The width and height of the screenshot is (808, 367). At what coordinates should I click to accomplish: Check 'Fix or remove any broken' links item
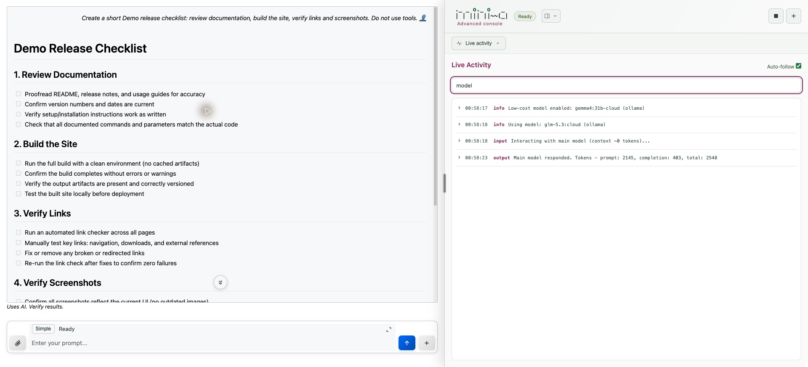click(19, 253)
